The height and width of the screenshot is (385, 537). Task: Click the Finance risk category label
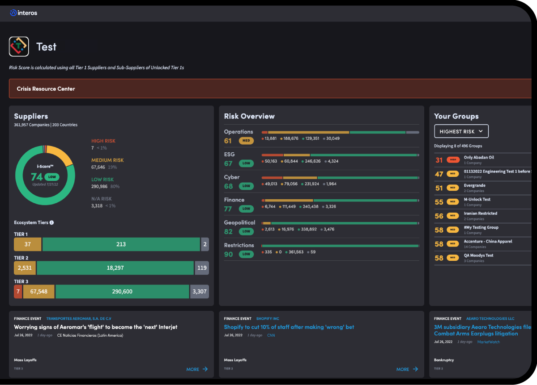pyautogui.click(x=234, y=200)
